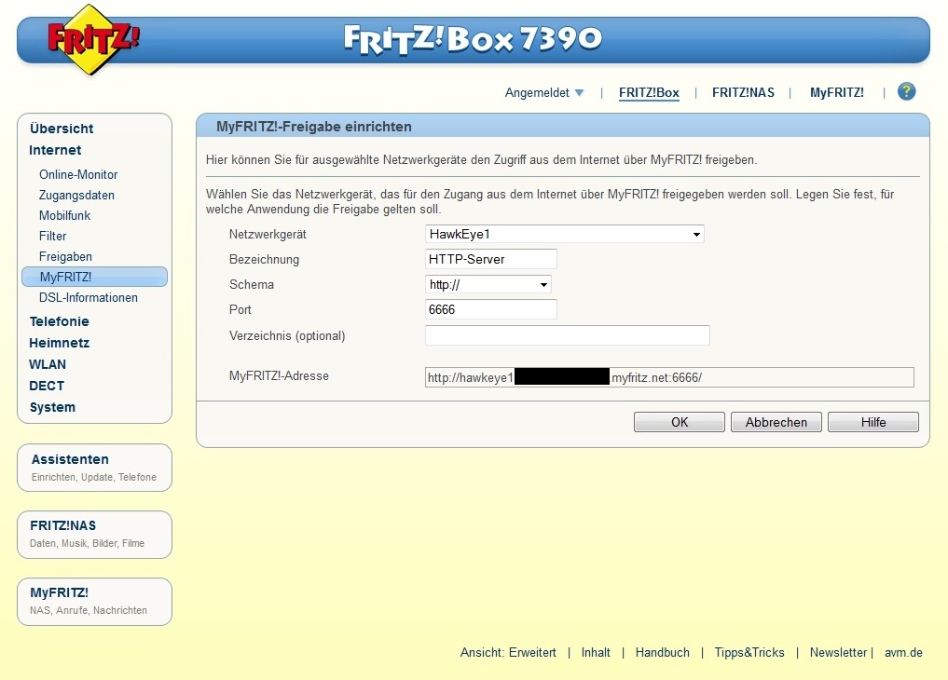Click in the Port field 6666
Image resolution: width=948 pixels, height=680 pixels.
coord(491,309)
